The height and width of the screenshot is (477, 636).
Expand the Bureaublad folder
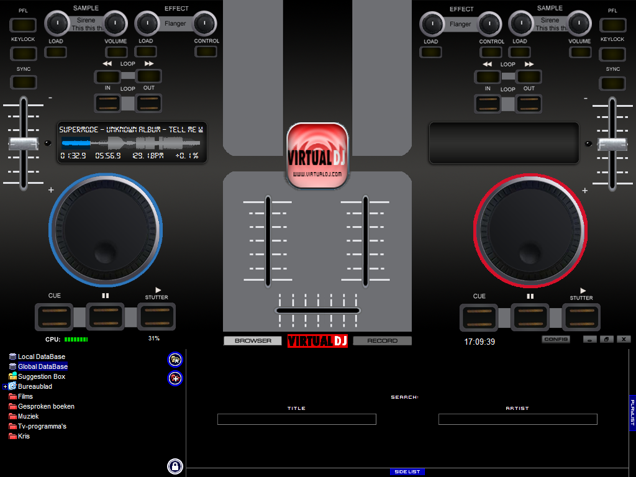(5, 386)
